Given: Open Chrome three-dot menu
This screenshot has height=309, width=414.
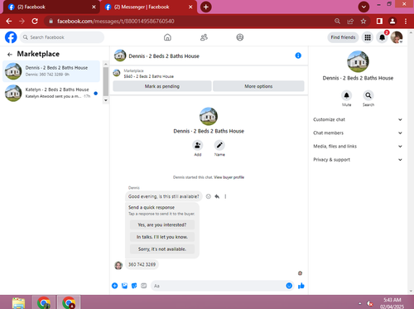Looking at the screenshot, I should point(406,21).
